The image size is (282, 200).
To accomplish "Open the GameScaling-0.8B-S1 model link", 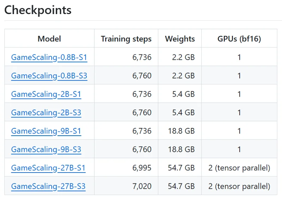I will pyautogui.click(x=49, y=57).
